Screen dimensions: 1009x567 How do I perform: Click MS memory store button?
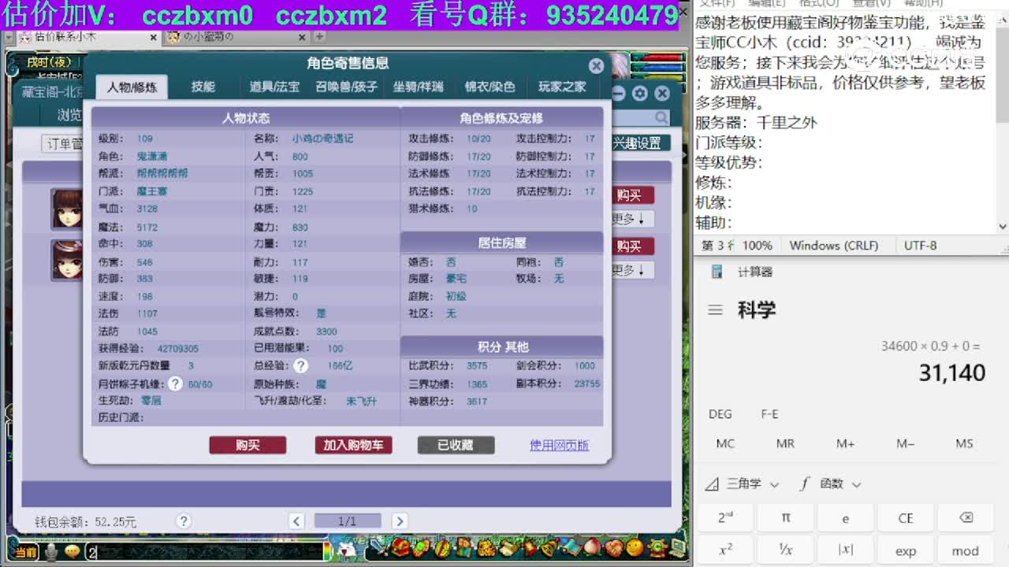(x=966, y=443)
